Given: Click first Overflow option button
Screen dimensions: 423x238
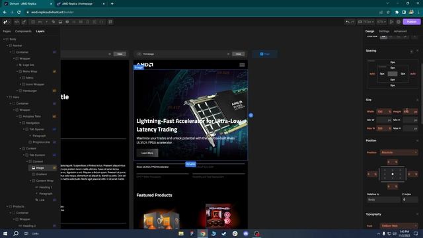Looking at the screenshot, I should (x=383, y=36).
